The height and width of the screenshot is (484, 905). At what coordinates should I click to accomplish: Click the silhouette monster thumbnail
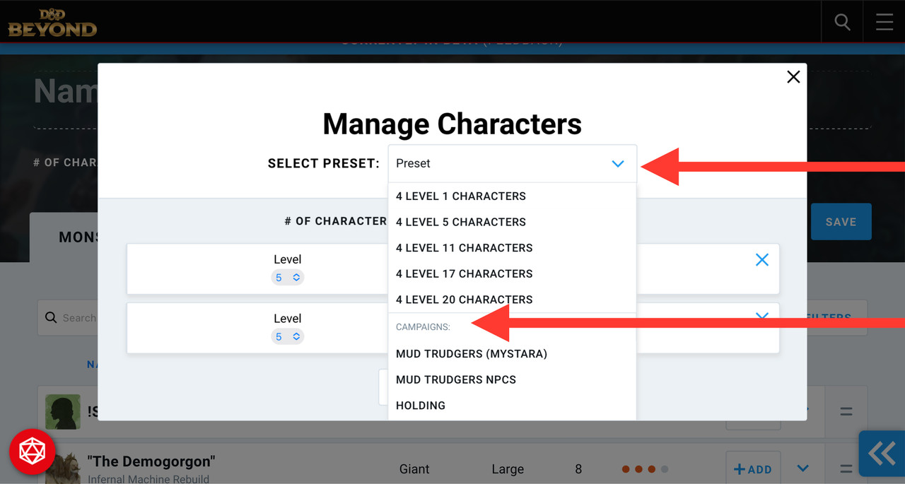[63, 412]
